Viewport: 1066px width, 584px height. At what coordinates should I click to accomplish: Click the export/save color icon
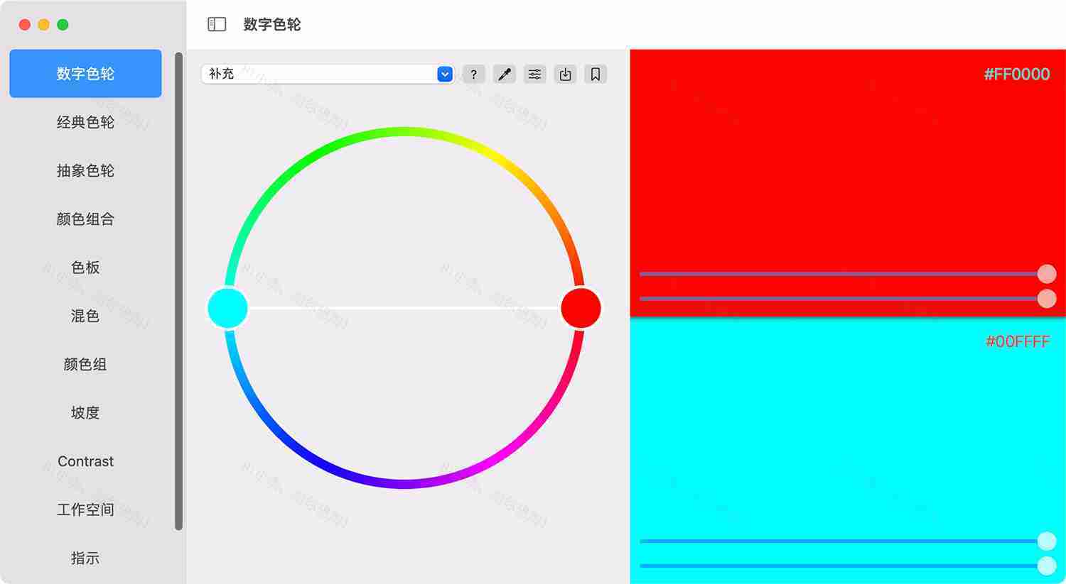[x=565, y=73]
